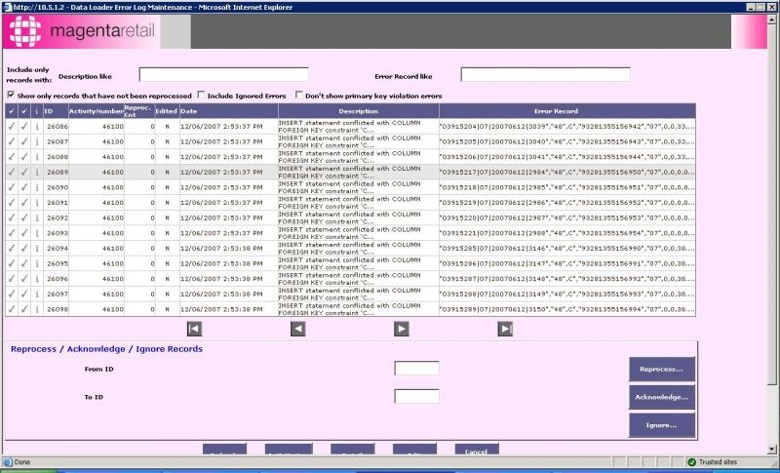
Task: Click info icon in table header
Action: (x=37, y=111)
